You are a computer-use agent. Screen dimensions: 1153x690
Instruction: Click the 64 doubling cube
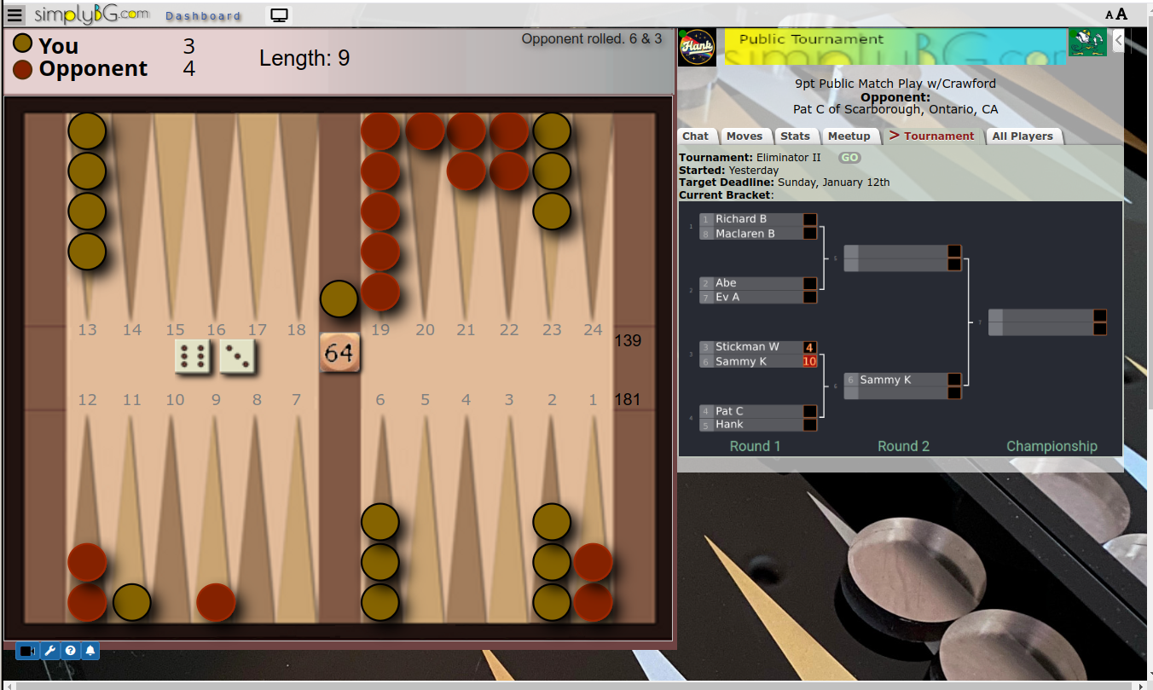339,352
